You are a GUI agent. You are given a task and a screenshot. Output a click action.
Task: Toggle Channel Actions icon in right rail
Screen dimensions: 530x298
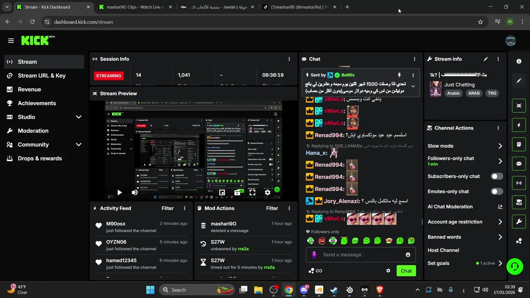(x=519, y=202)
